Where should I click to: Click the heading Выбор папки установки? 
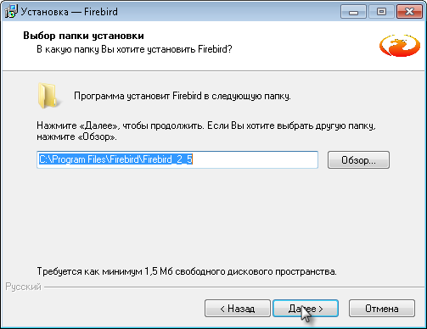point(83,36)
